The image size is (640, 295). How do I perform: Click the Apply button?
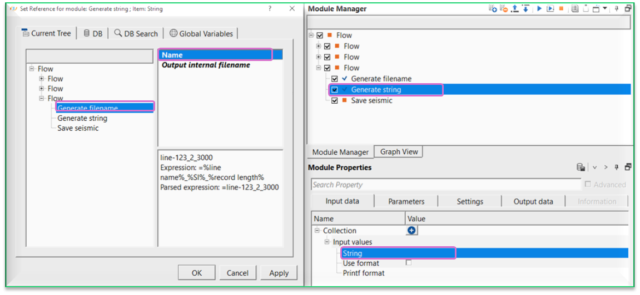tap(279, 273)
